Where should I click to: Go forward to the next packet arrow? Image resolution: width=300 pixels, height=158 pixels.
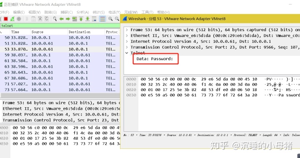pyautogui.click(x=68, y=19)
